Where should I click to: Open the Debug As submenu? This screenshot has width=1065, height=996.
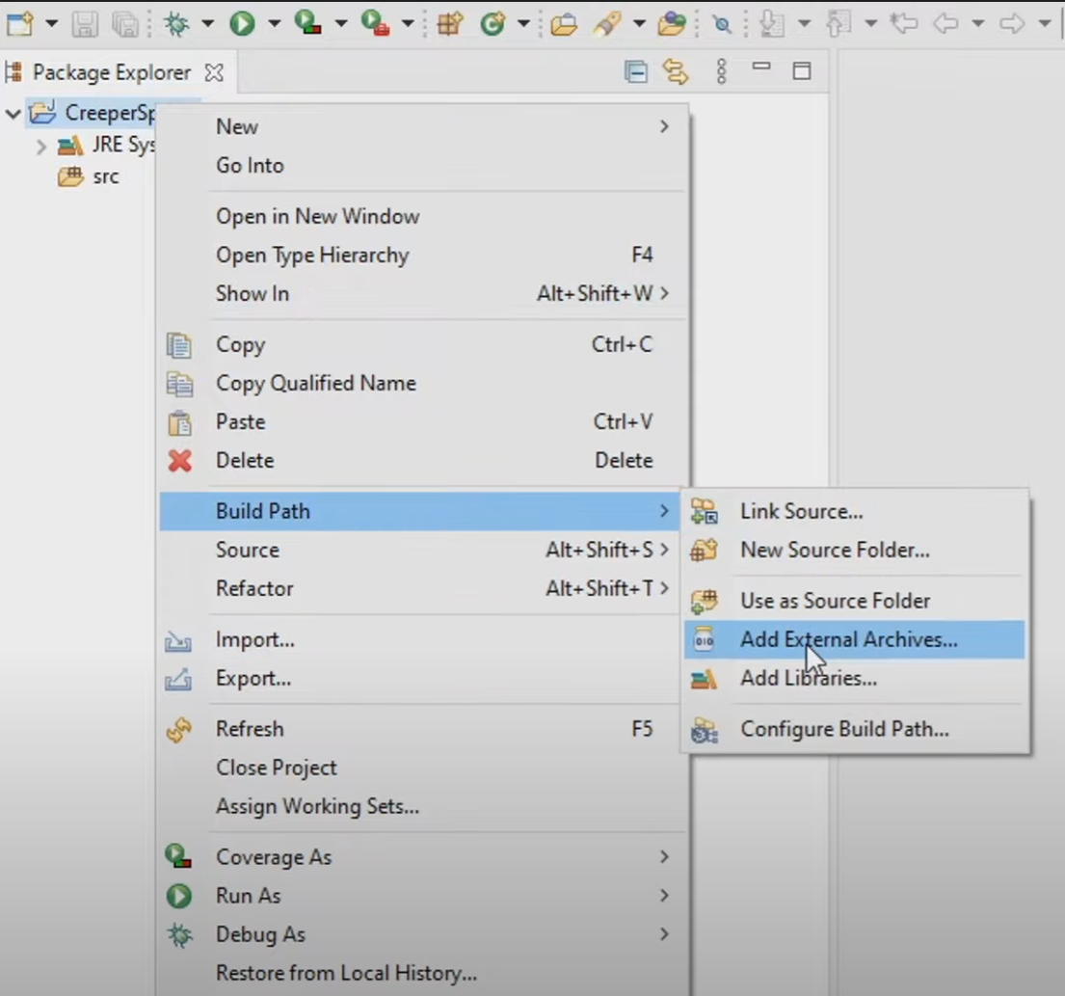[422, 935]
